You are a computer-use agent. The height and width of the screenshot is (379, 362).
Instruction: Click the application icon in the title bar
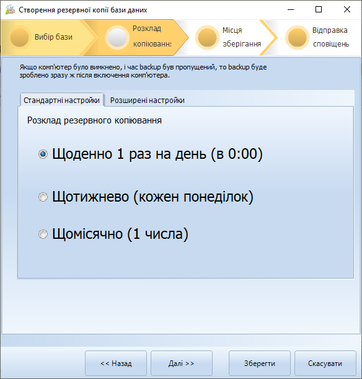click(10, 10)
